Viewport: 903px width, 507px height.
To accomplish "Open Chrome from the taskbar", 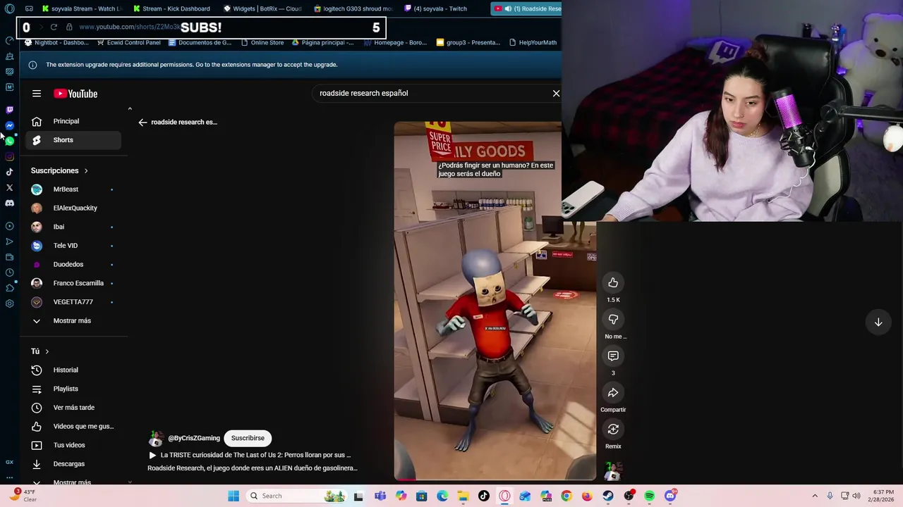I will point(566,496).
